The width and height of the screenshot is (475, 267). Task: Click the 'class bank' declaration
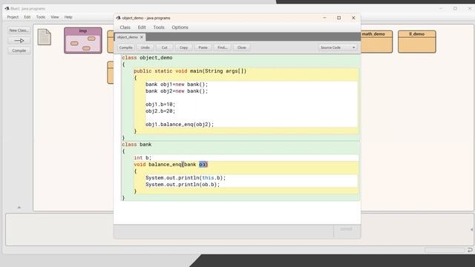click(137, 145)
